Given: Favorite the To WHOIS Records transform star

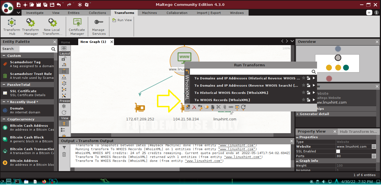Looking at the screenshot, I should tap(303, 100).
